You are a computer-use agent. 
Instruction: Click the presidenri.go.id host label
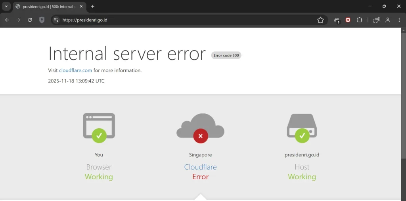pyautogui.click(x=302, y=155)
